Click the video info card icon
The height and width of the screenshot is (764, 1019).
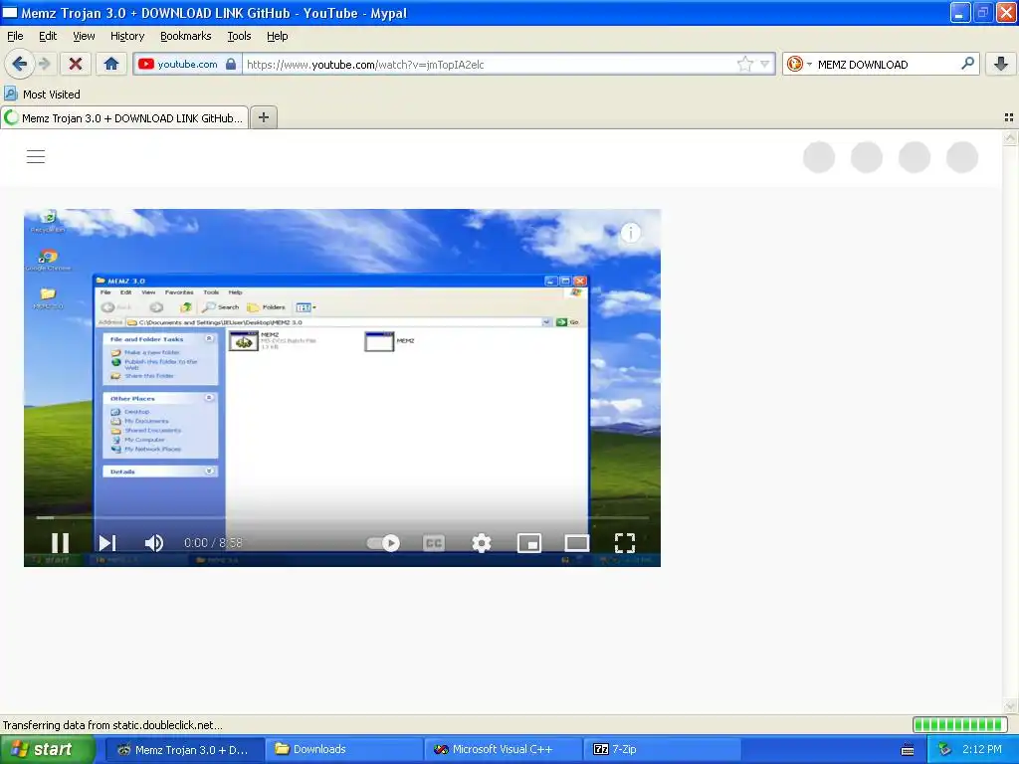pyautogui.click(x=630, y=233)
